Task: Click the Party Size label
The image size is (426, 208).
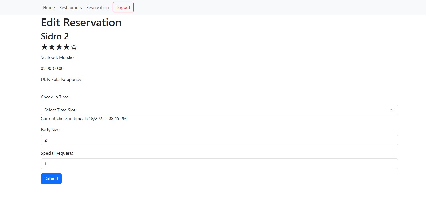Action: 50,130
